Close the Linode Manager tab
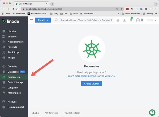 tap(47, 4)
